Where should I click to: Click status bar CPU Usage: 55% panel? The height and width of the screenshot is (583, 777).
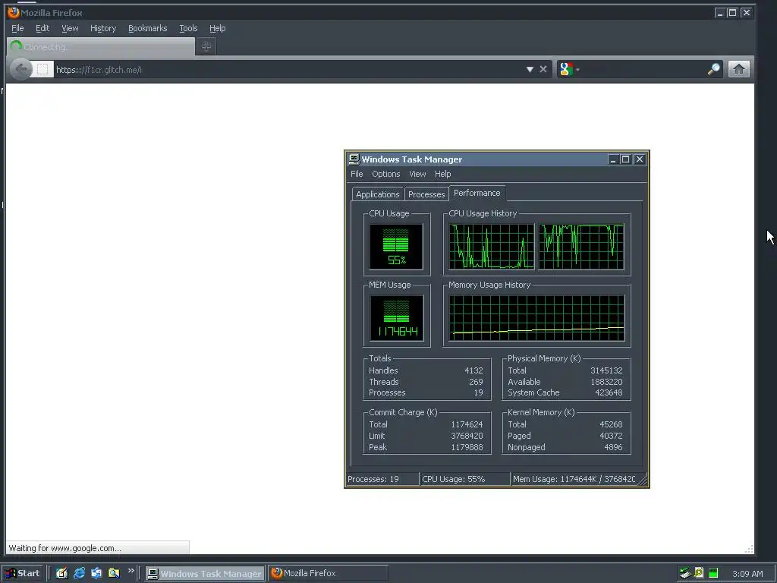tap(465, 479)
